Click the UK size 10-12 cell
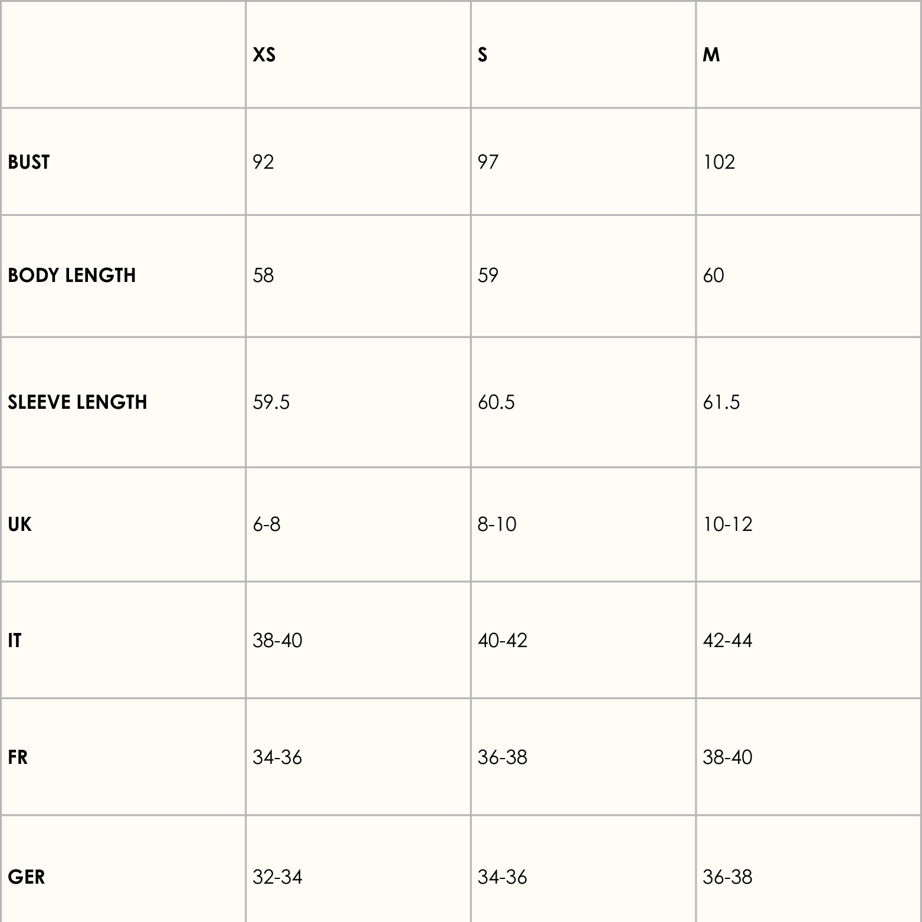922x922 pixels. pyautogui.click(x=727, y=524)
